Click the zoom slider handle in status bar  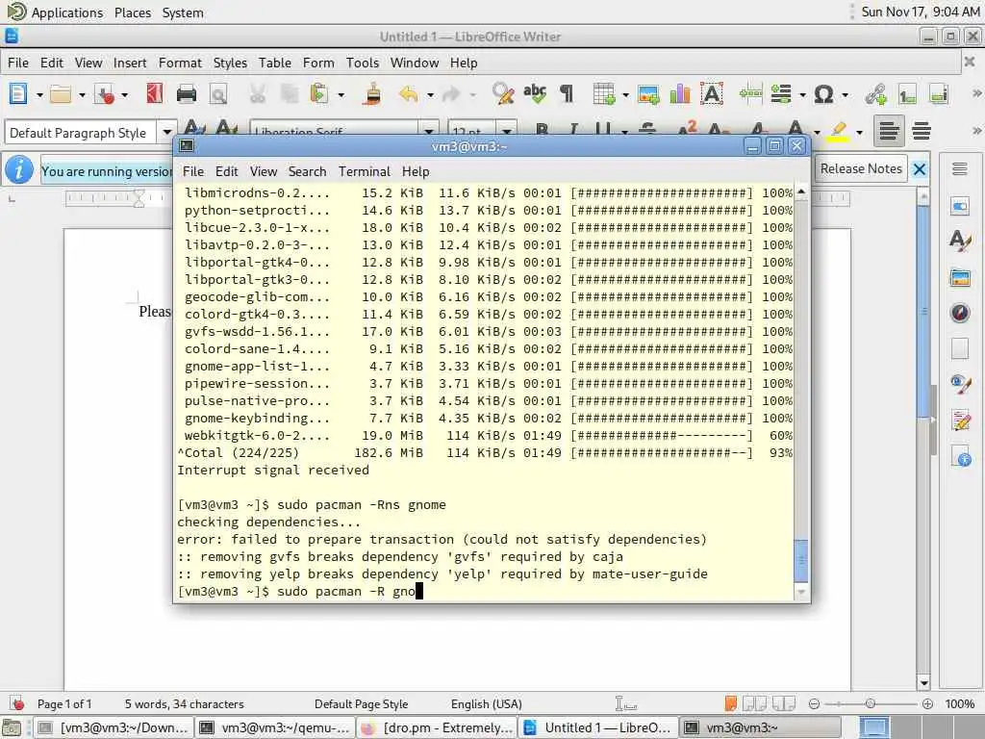pos(870,703)
